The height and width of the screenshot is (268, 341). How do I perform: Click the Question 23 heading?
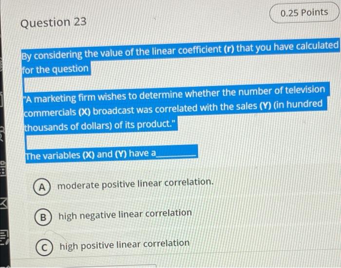(x=54, y=22)
